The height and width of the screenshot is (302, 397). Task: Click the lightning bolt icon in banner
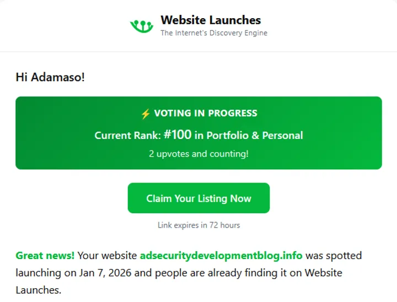pos(146,114)
